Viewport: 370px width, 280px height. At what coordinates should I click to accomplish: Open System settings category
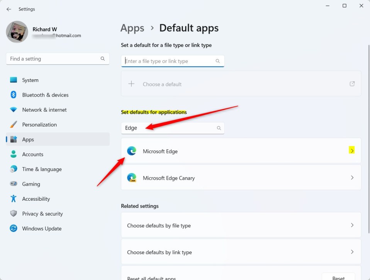58,80
